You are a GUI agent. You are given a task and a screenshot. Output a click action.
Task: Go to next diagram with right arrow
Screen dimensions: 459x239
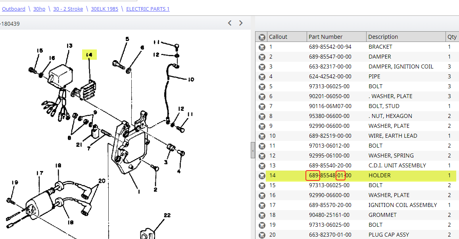coord(241,23)
